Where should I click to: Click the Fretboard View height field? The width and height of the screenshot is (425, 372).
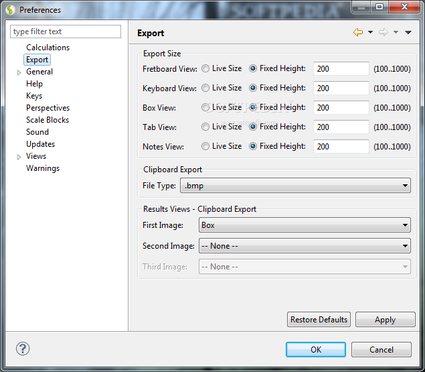pyautogui.click(x=341, y=68)
